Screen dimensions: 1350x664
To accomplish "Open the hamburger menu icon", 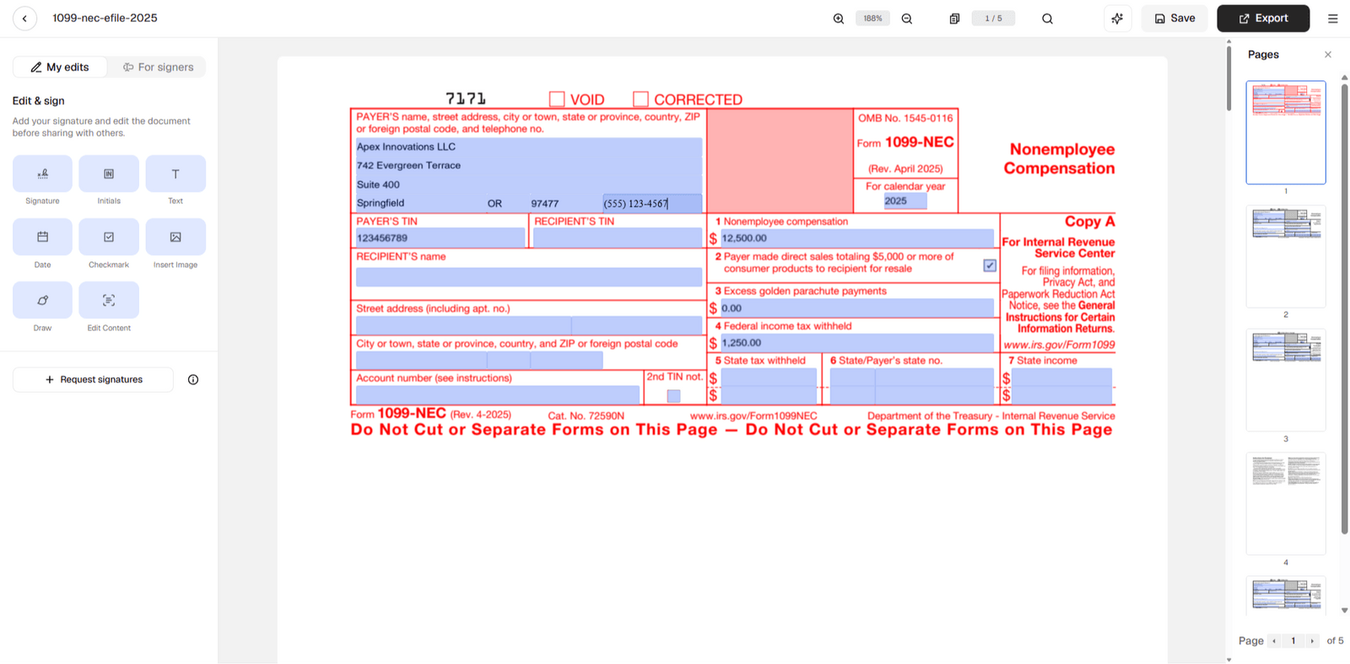I will tap(1333, 19).
